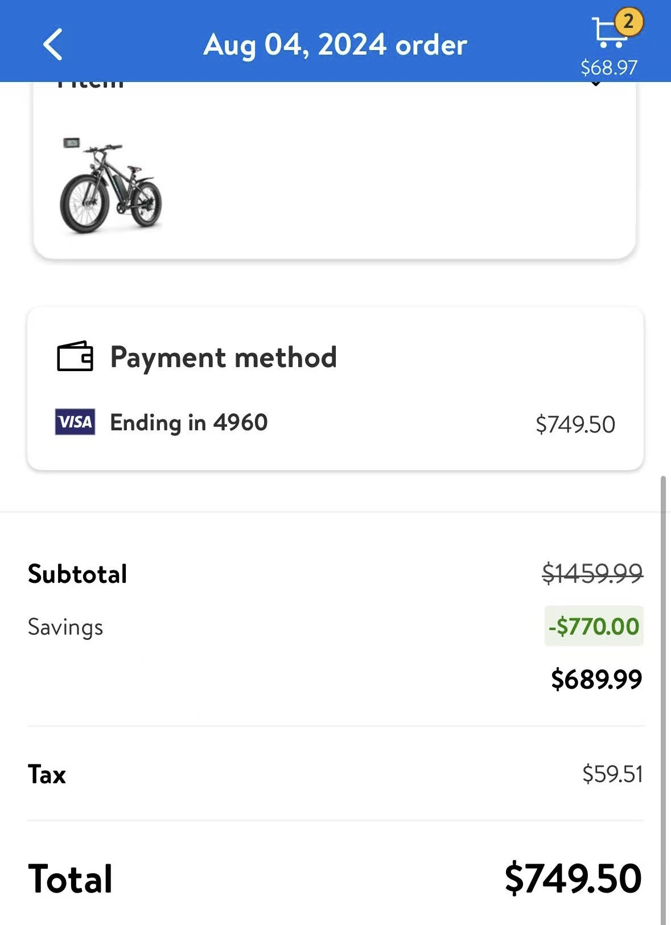This screenshot has width=671, height=925.
Task: Tap the $59.51 tax amount
Action: (612, 774)
